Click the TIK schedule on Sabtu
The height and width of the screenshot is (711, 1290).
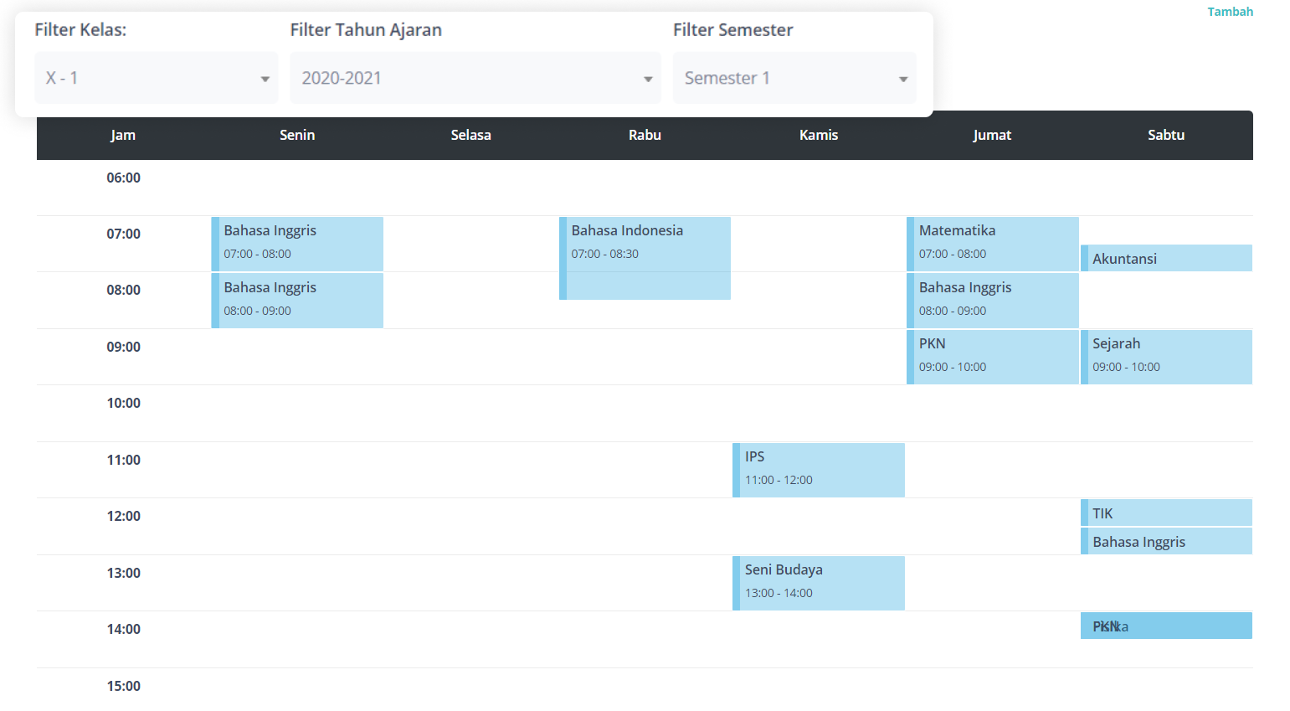1166,513
